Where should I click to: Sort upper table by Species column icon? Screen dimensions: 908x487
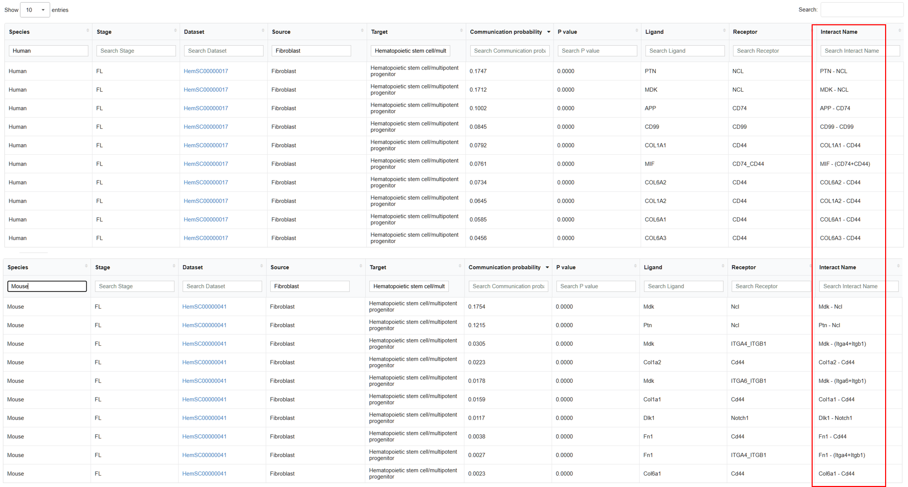coord(87,31)
